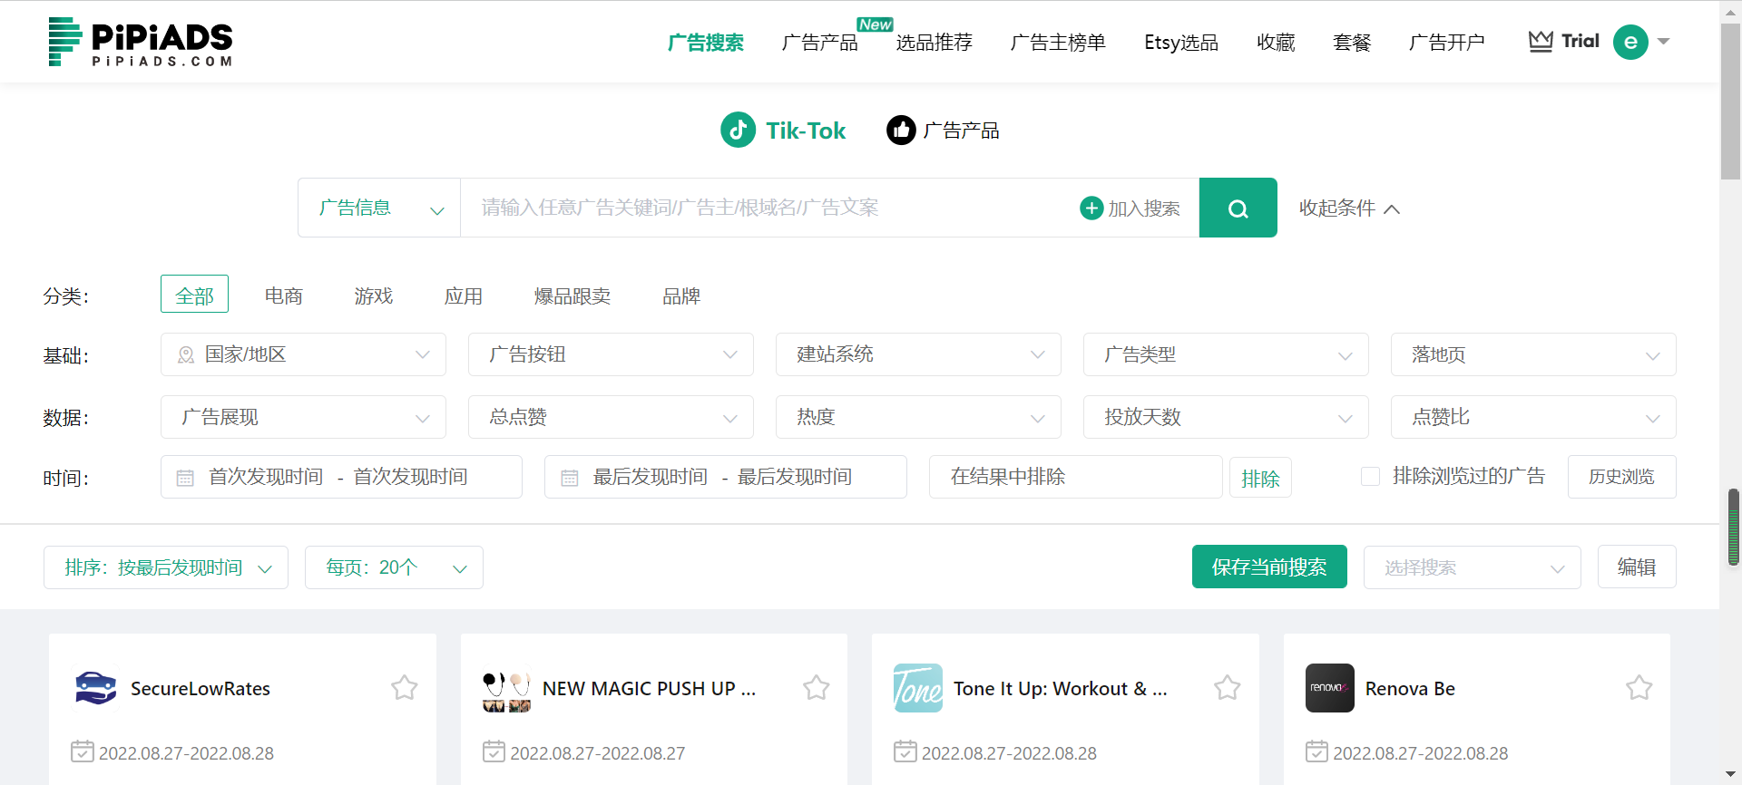Open the 选择搜索 saved search dropdown
Image resolution: width=1742 pixels, height=785 pixels.
(1472, 567)
